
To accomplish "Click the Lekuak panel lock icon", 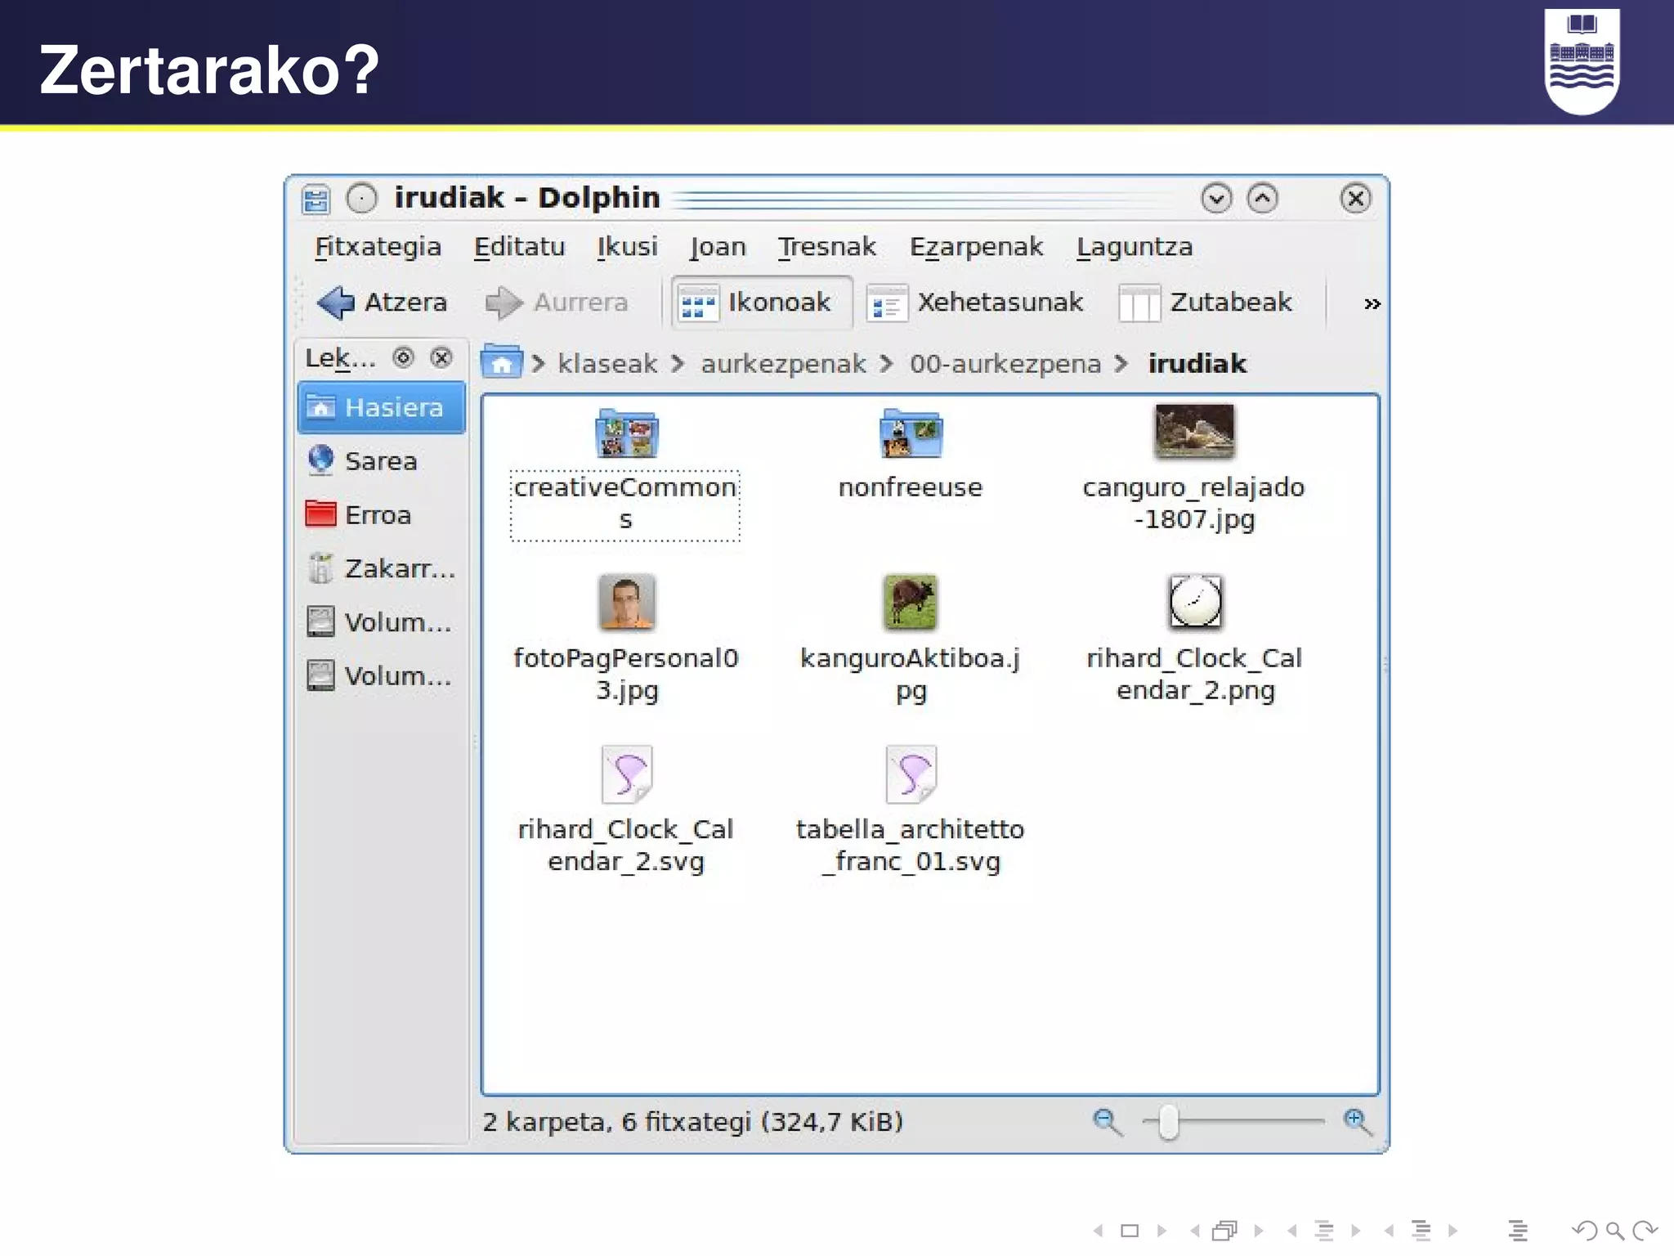I will [403, 357].
